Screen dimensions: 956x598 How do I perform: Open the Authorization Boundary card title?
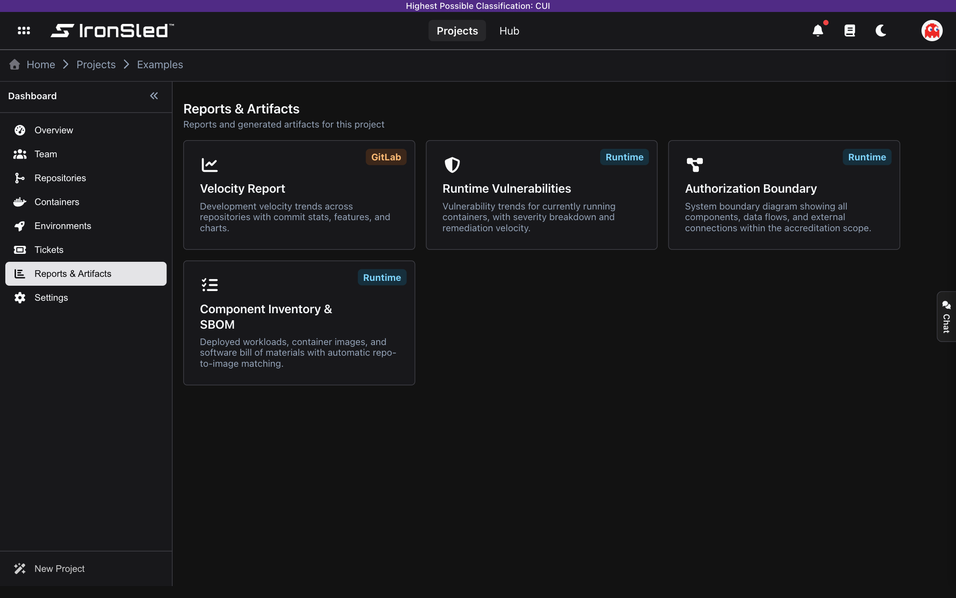click(751, 189)
